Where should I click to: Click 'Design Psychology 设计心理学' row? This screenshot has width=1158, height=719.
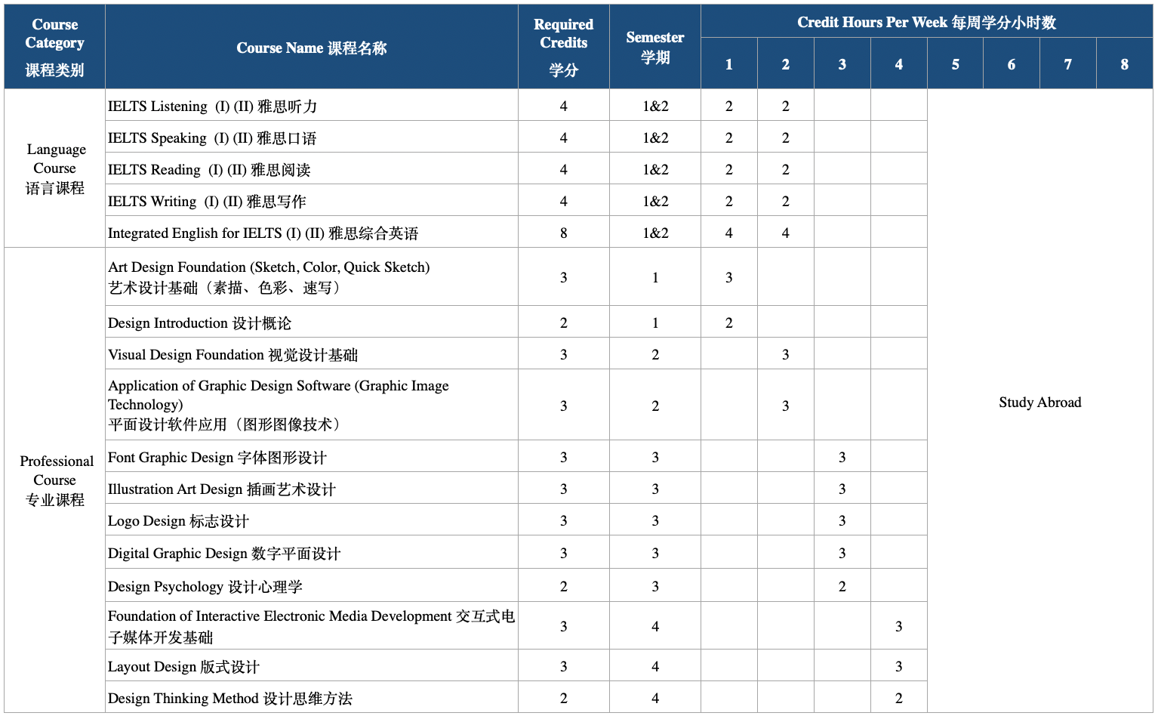[312, 586]
